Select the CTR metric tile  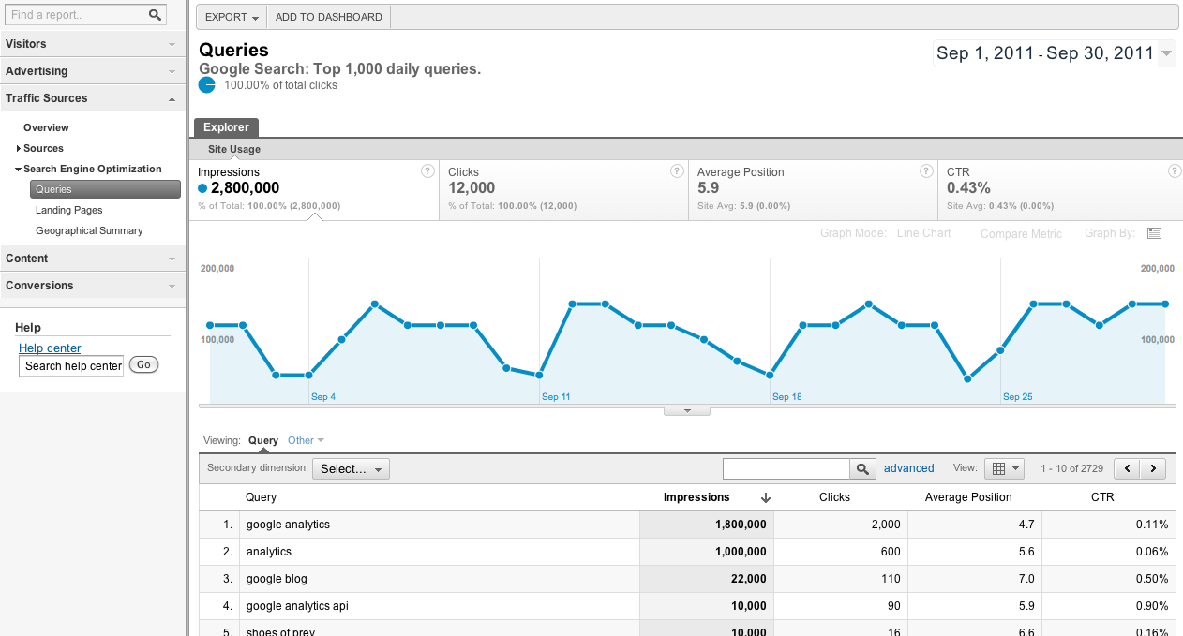point(1060,190)
